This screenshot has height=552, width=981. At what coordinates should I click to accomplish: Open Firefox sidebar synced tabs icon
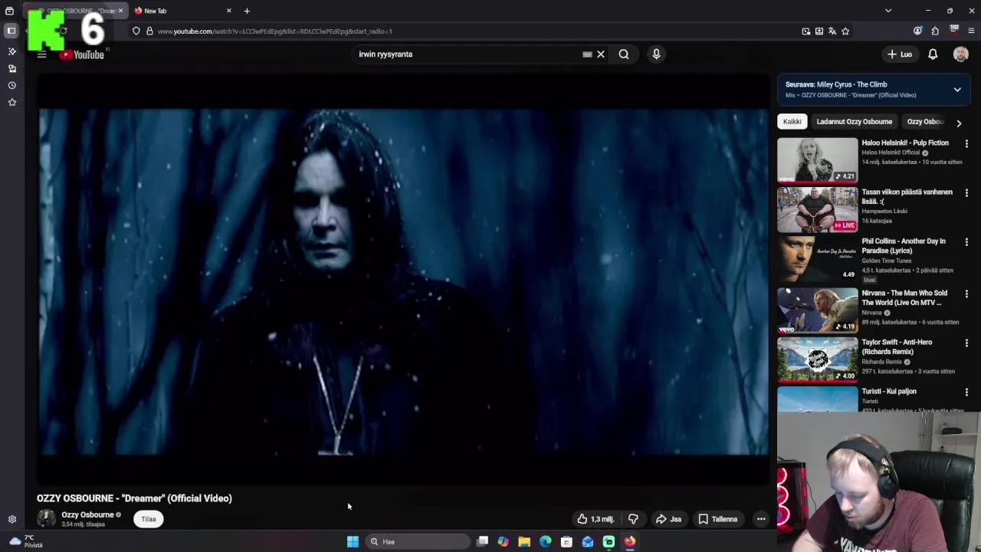pyautogui.click(x=11, y=68)
